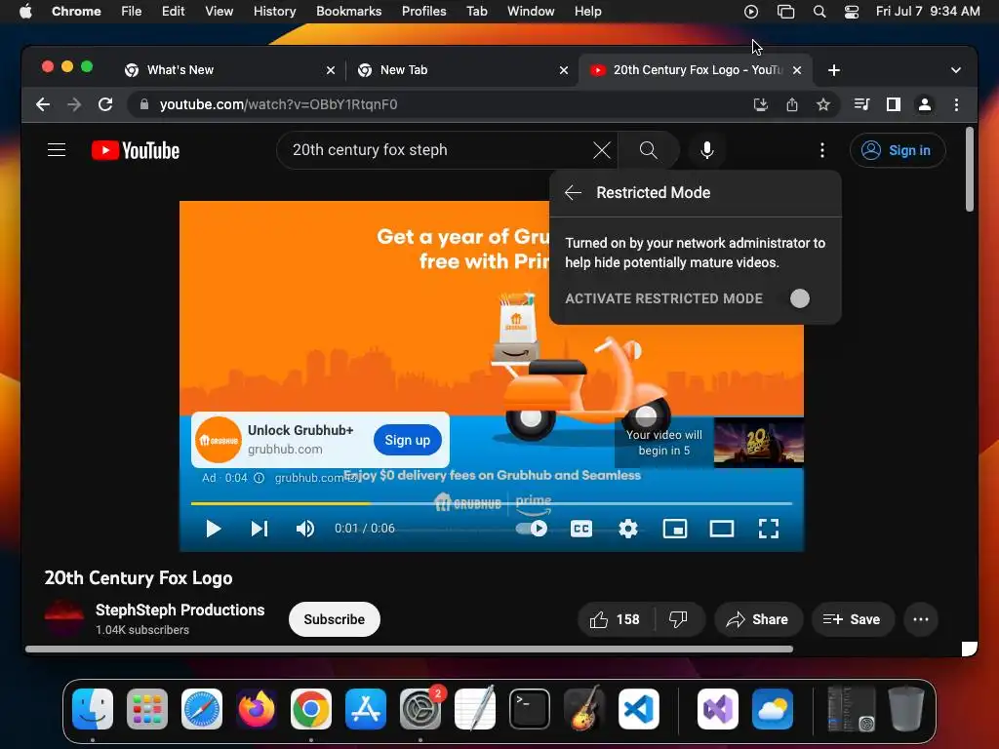
Task: Toggle Chrome side panel
Action: click(894, 104)
